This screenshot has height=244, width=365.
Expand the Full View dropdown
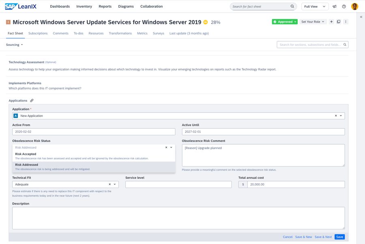(315, 6)
